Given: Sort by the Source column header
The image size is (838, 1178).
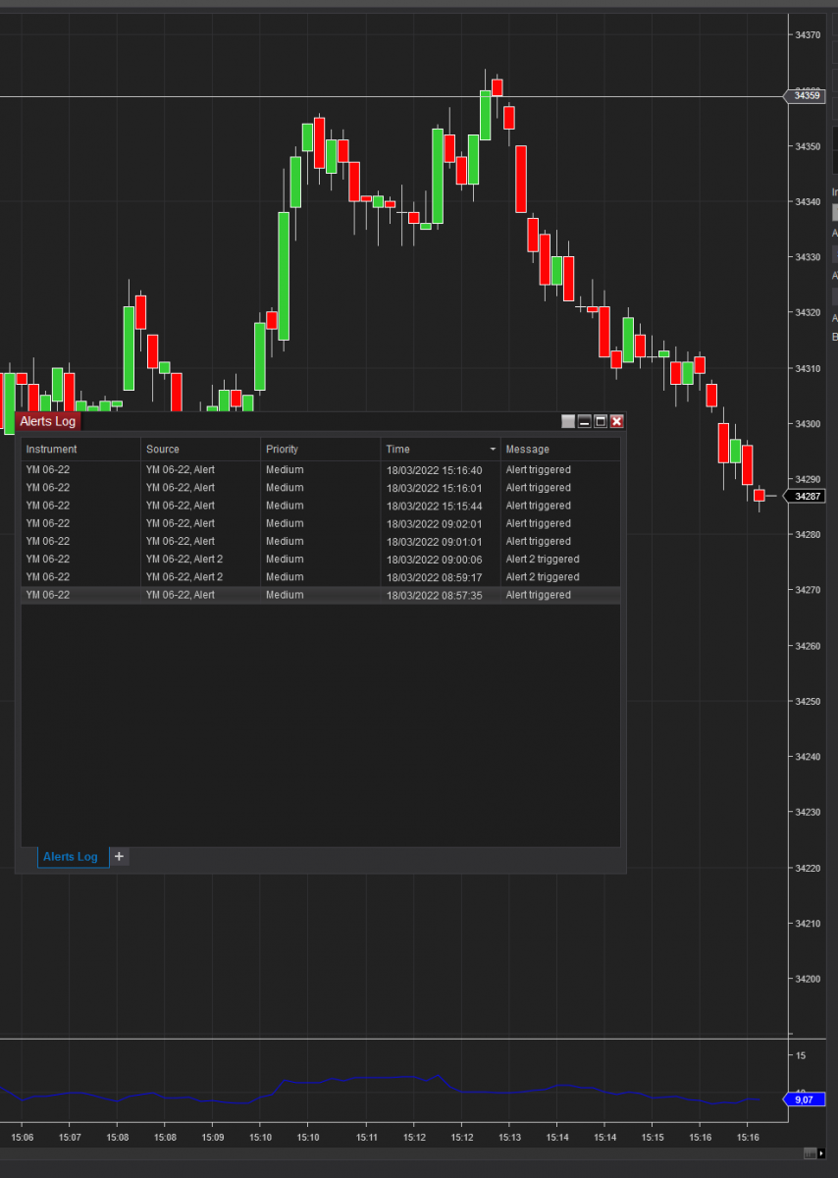Looking at the screenshot, I should [x=201, y=449].
